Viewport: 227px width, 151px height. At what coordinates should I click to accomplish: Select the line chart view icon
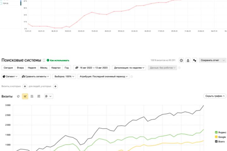click(x=25, y=96)
